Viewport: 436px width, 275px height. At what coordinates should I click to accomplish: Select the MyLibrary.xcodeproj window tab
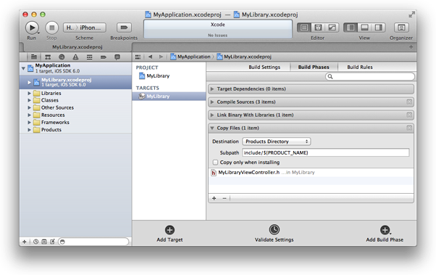pos(77,47)
